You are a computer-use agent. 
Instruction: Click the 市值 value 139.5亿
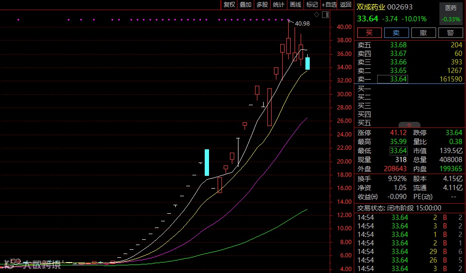pos(451,151)
